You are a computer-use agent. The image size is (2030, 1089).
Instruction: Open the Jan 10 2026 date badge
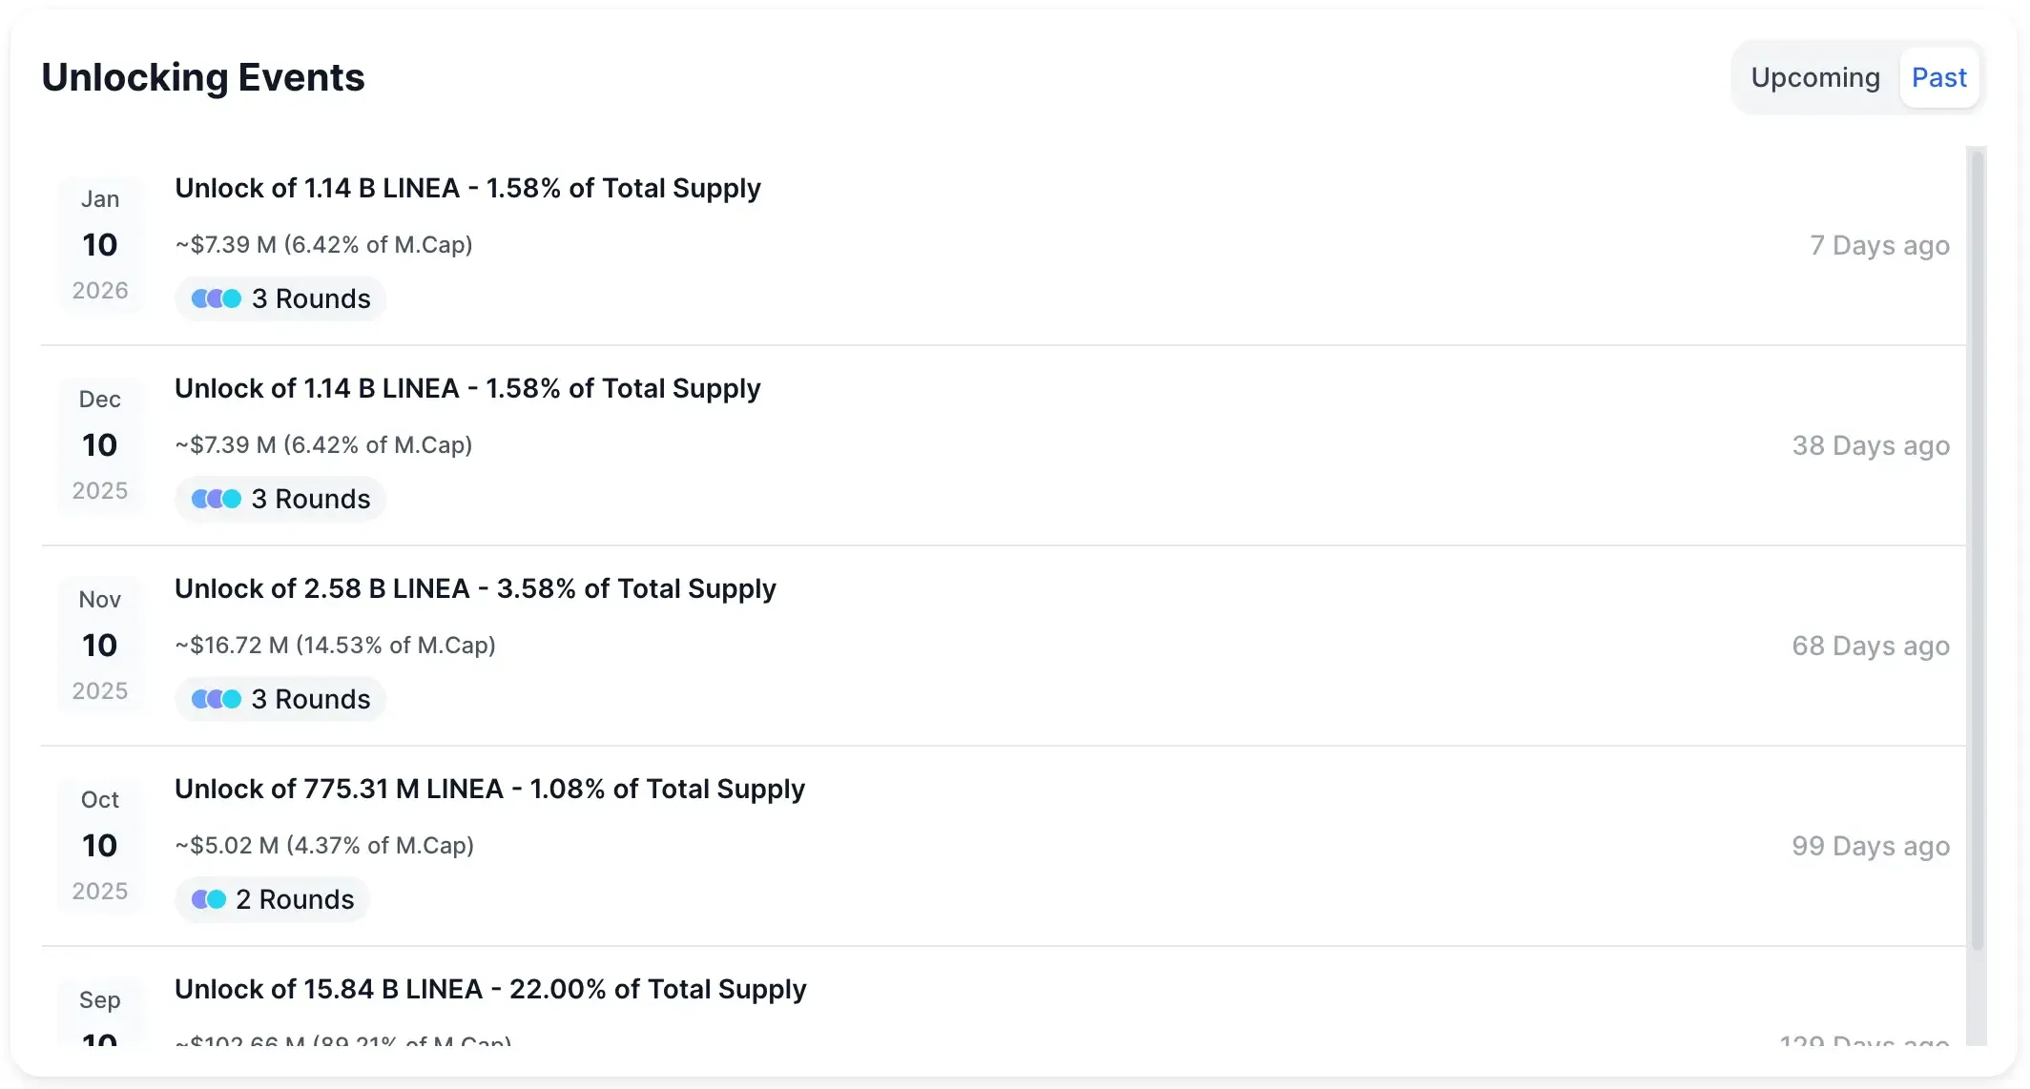[x=100, y=245]
